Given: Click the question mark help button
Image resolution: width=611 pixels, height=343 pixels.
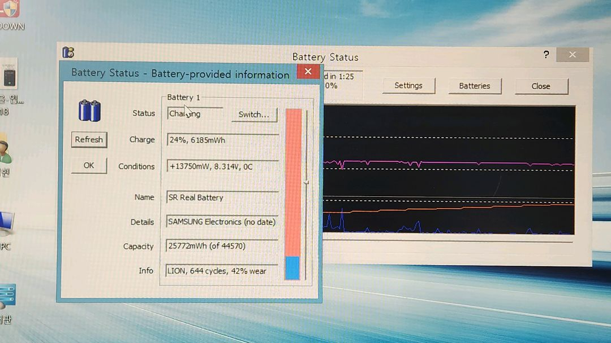Looking at the screenshot, I should click(546, 55).
